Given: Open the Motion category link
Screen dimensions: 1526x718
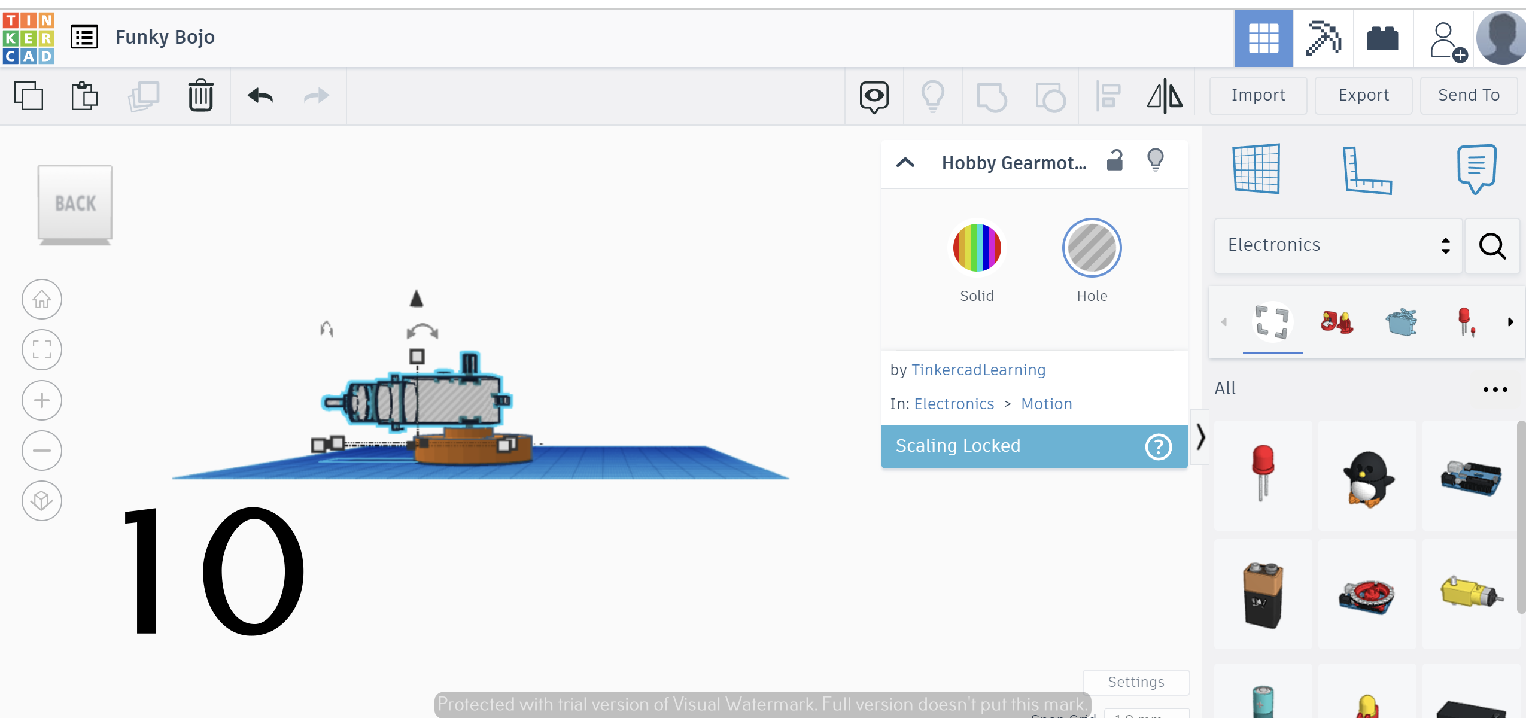Looking at the screenshot, I should (x=1045, y=404).
